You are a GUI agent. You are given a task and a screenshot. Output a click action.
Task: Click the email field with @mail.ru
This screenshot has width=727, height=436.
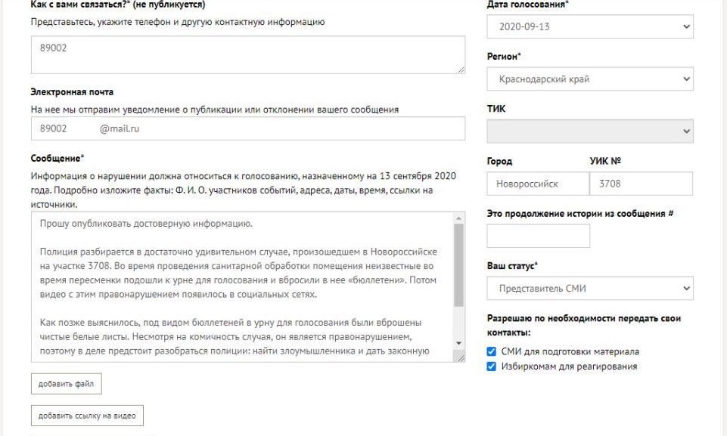(248, 128)
